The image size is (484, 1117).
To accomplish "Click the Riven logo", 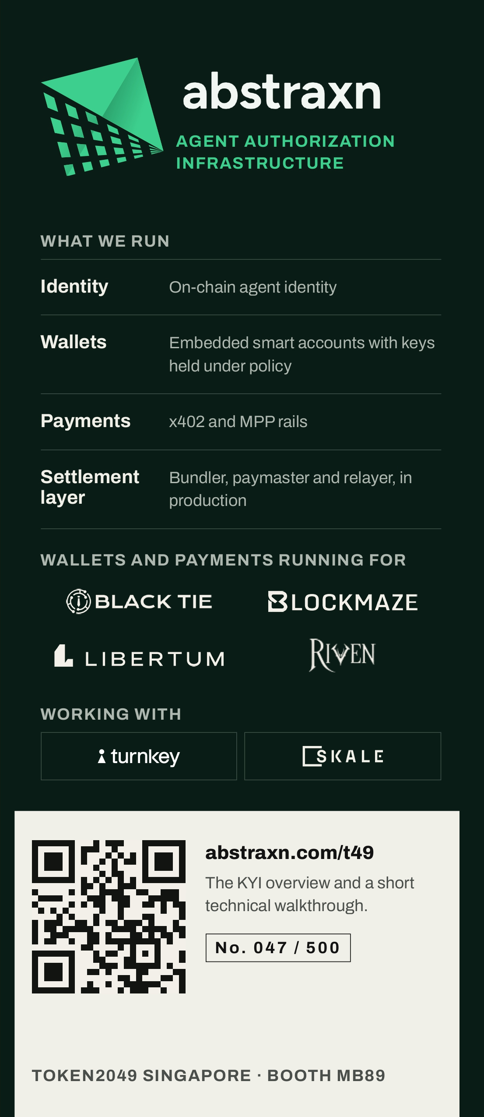I will 342,655.
